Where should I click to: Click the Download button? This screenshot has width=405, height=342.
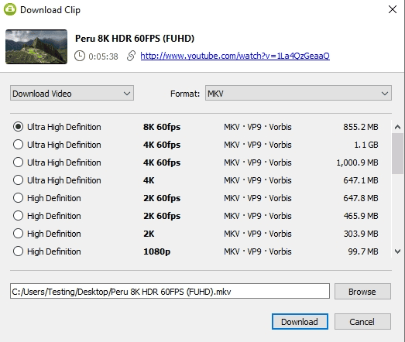coord(300,322)
